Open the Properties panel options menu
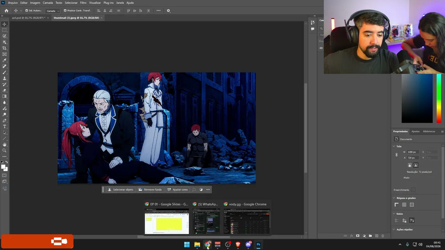Image resolution: width=445 pixels, height=250 pixels. [442, 132]
